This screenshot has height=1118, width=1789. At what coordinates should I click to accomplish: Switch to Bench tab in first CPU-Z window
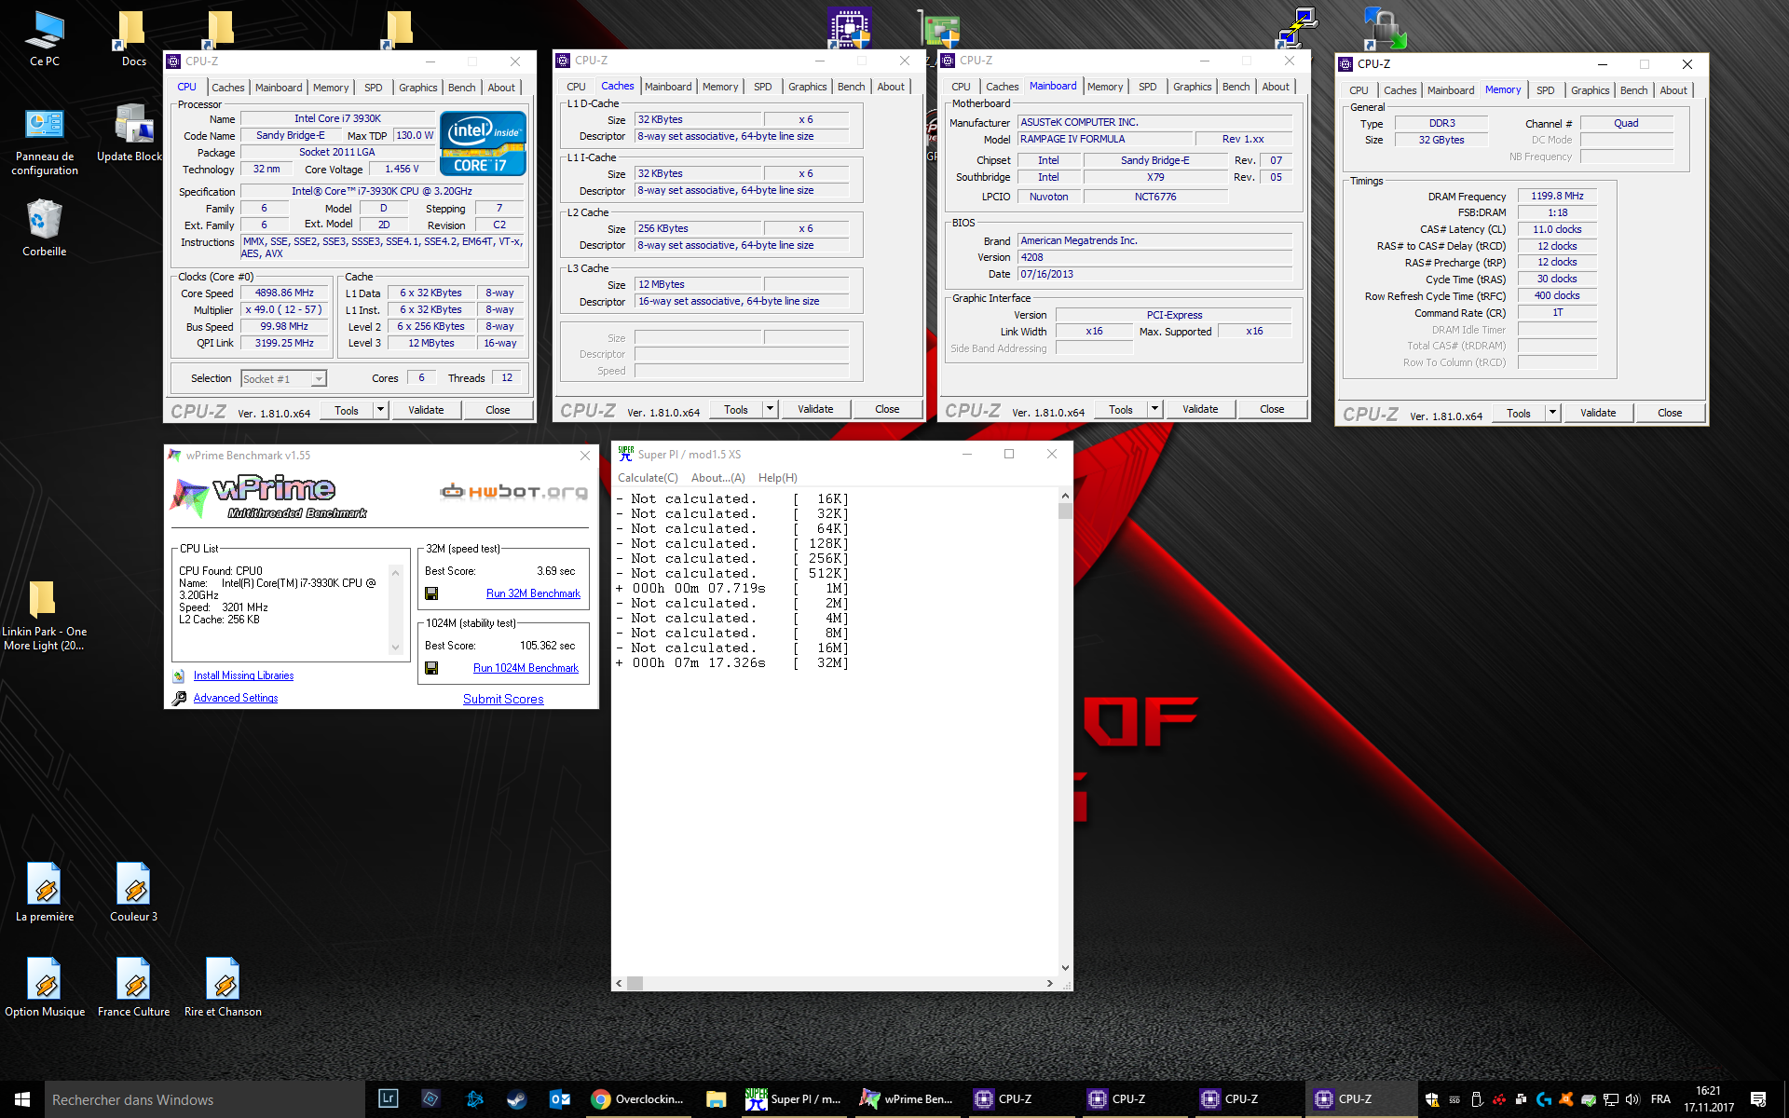(x=462, y=88)
